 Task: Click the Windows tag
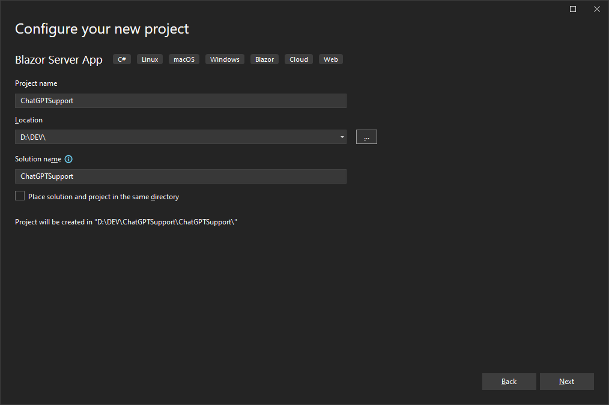pyautogui.click(x=225, y=59)
